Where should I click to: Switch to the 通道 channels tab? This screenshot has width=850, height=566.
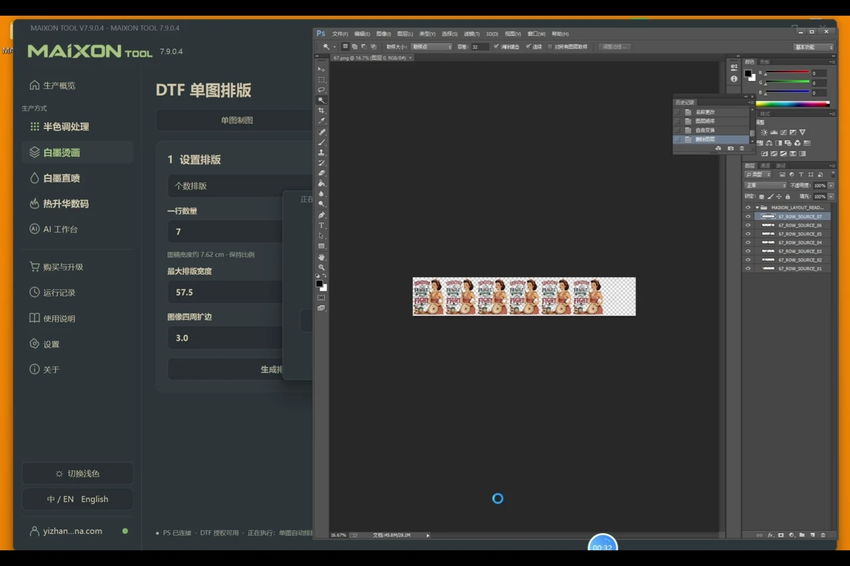(766, 166)
